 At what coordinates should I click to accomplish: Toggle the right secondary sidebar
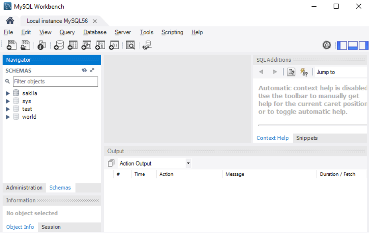(363, 45)
